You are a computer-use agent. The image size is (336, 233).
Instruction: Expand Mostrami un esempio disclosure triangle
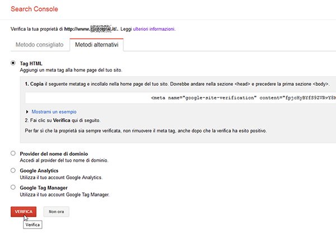[x=27, y=111]
